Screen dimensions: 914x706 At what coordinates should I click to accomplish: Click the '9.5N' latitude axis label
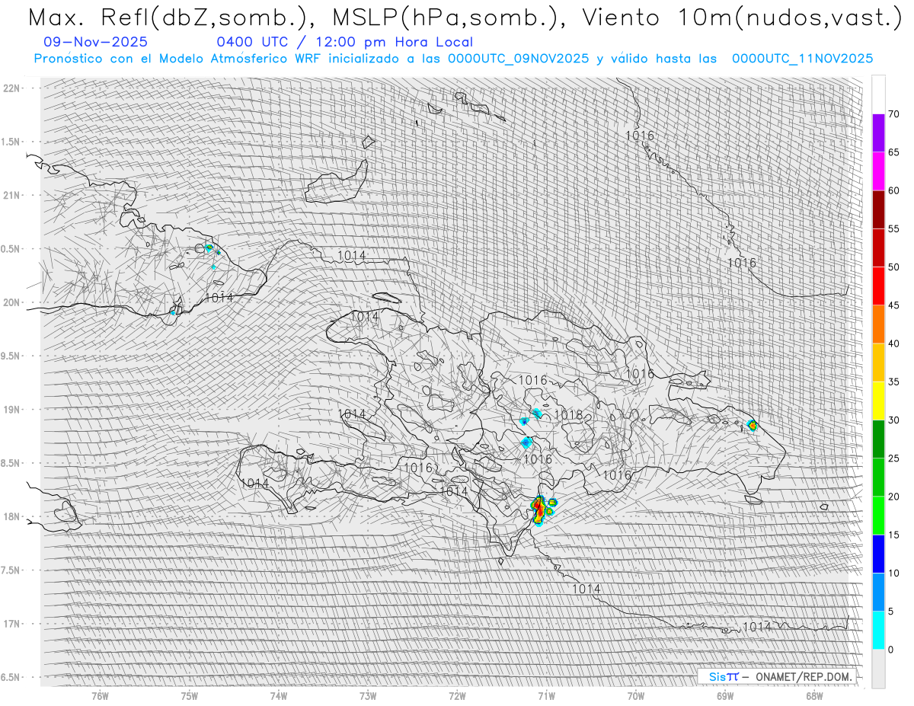point(11,356)
